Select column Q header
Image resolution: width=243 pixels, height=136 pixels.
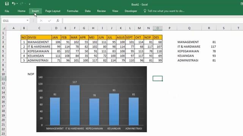click(x=189, y=28)
